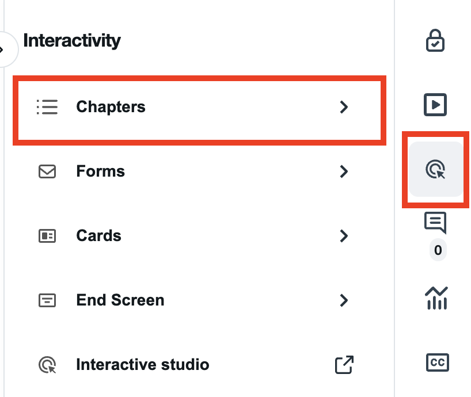Expand the Cards chevron arrow
This screenshot has height=397, width=471.
[x=344, y=236]
